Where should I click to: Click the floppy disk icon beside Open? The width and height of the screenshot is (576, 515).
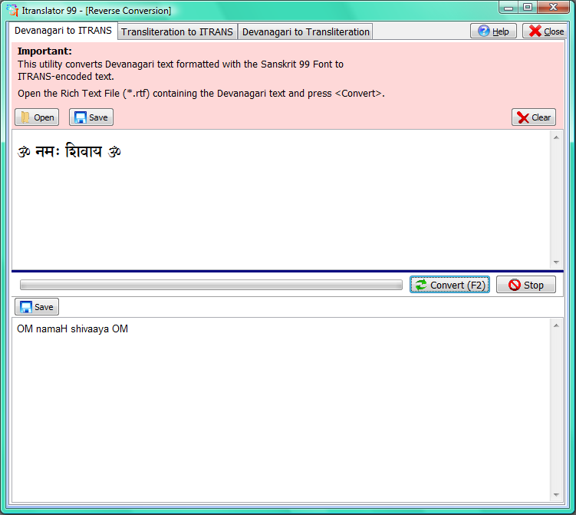click(x=81, y=117)
